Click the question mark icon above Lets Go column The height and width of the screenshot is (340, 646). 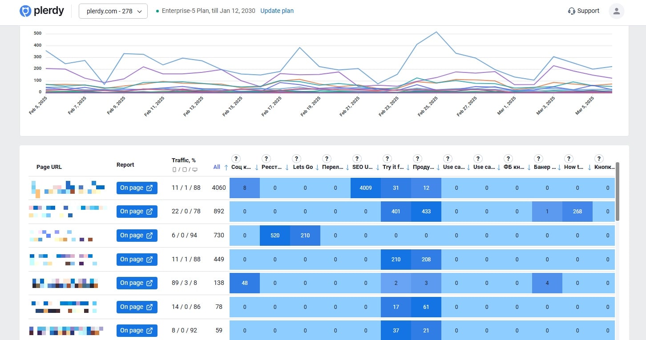pos(296,158)
